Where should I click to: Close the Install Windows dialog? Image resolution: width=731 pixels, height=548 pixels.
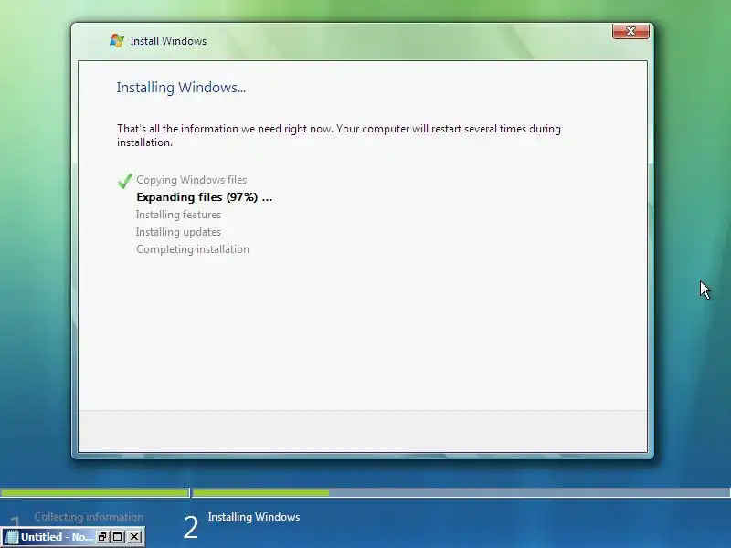coord(630,31)
